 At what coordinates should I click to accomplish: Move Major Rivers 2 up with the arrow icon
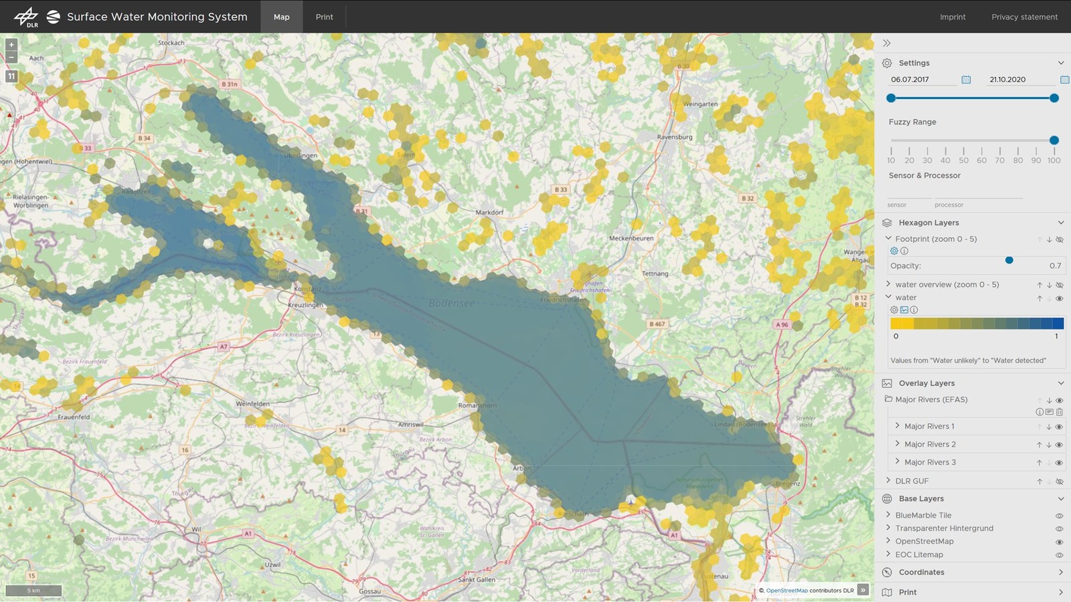tap(1038, 443)
